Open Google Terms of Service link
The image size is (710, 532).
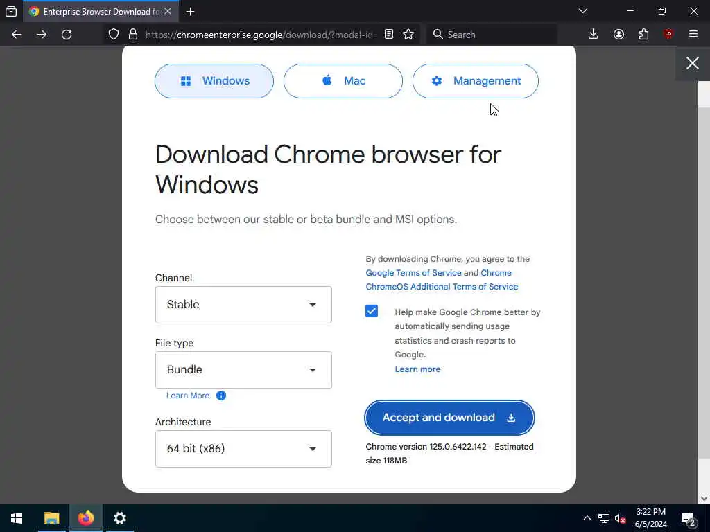pos(413,273)
